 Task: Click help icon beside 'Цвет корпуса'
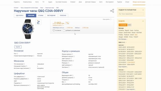(x=71, y=58)
